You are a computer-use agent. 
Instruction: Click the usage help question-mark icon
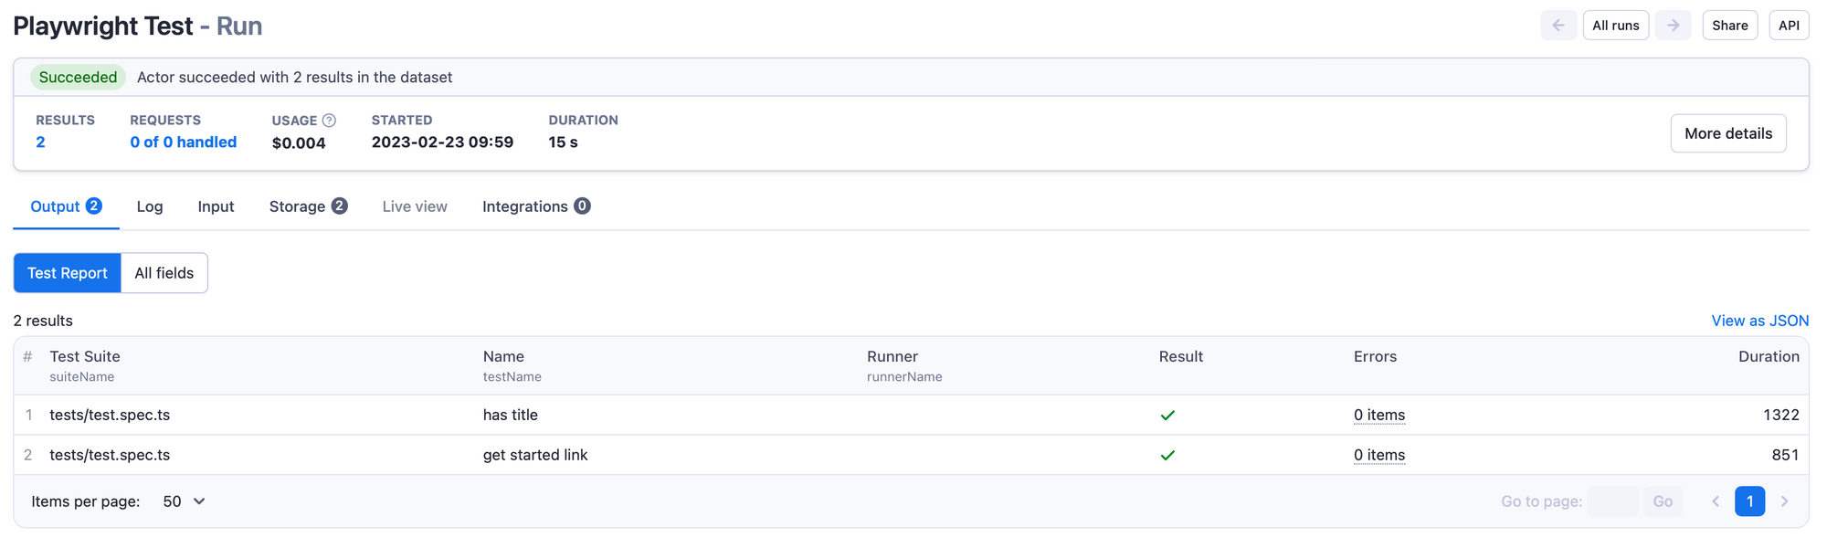329,121
